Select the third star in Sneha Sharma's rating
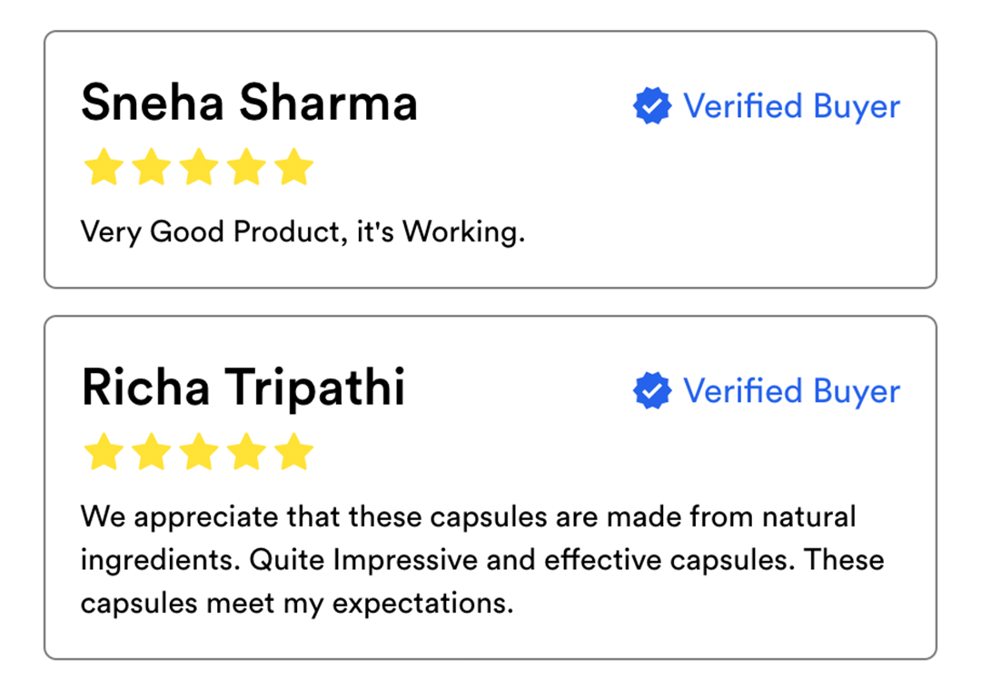This screenshot has height=688, width=981. (198, 168)
